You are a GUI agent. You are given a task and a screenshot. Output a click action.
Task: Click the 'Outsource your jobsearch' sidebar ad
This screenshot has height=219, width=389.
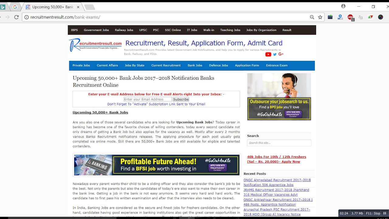click(x=279, y=97)
